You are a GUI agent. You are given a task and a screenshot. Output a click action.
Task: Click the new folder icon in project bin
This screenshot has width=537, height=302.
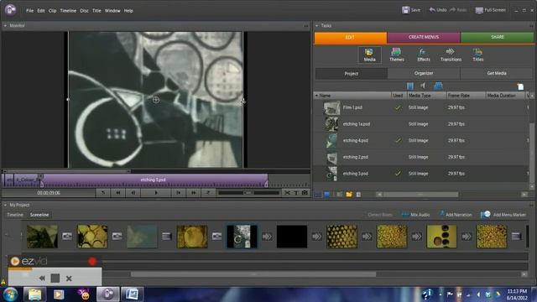coord(349,195)
